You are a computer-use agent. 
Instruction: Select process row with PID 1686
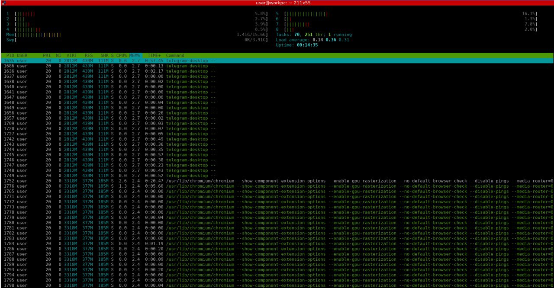pyautogui.click(x=277, y=66)
